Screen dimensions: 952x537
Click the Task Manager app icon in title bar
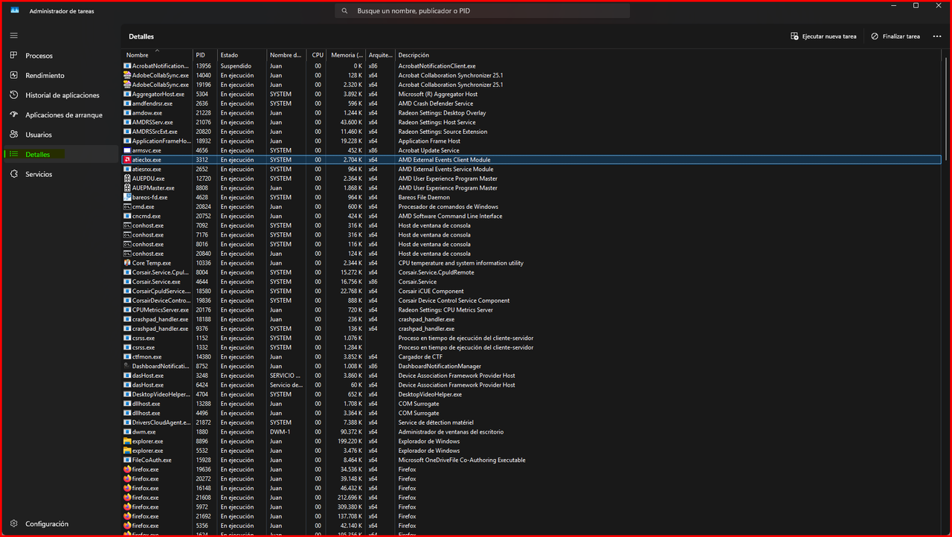(x=14, y=11)
